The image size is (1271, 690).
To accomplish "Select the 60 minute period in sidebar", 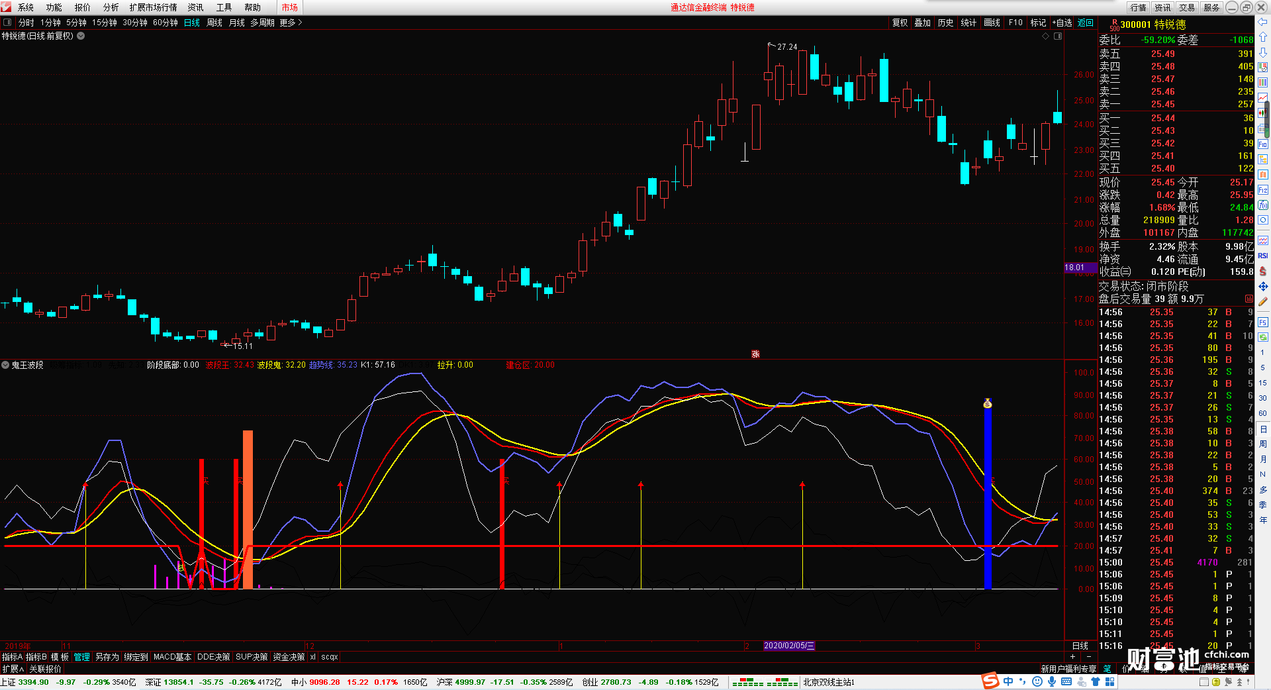I will [1263, 413].
